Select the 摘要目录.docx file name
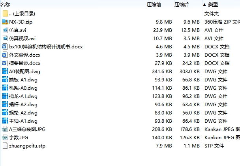The height and width of the screenshot is (166, 240). coord(25,63)
